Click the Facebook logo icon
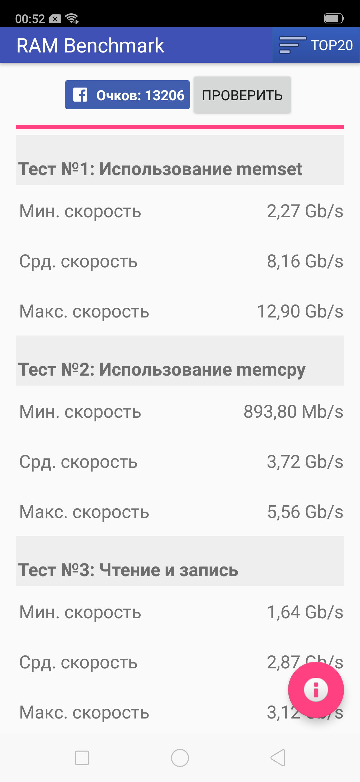 point(80,95)
